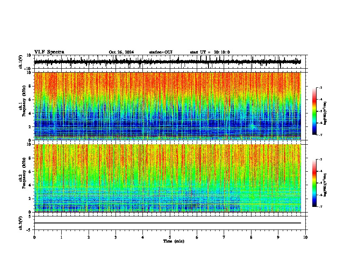
Task: Click time axis tick label "9"
Action: tap(278, 237)
